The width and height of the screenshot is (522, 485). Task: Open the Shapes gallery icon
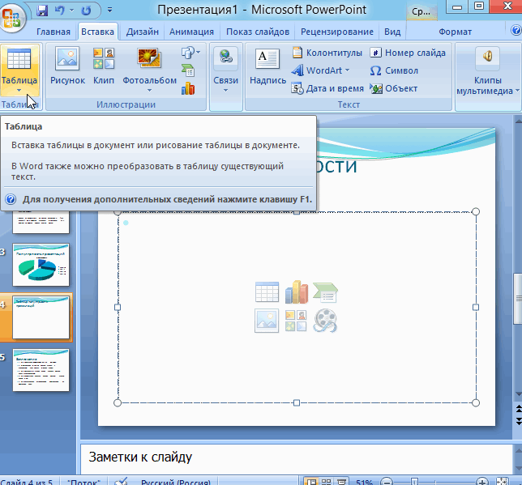(x=187, y=53)
